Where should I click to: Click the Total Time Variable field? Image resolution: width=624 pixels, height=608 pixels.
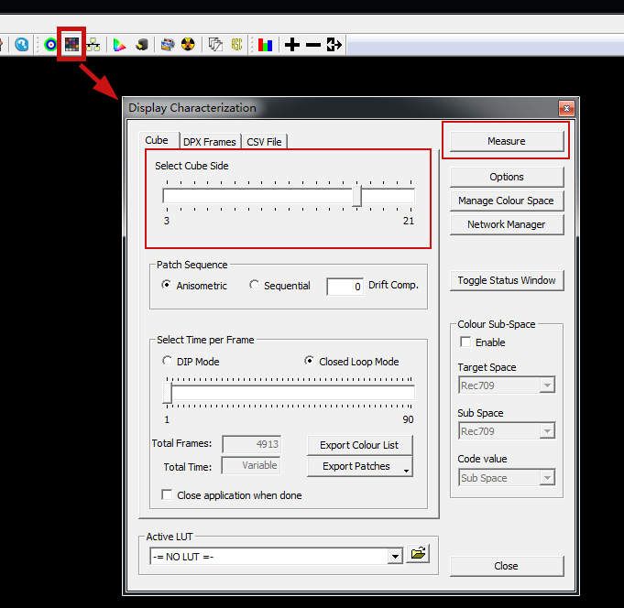pyautogui.click(x=251, y=465)
